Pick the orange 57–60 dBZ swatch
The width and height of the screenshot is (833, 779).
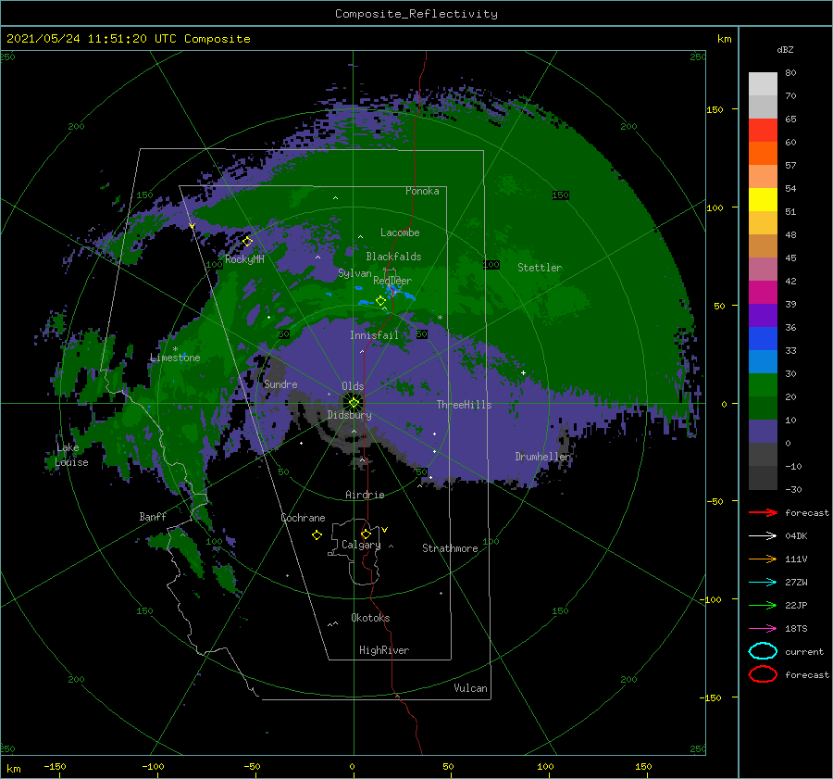(x=763, y=154)
